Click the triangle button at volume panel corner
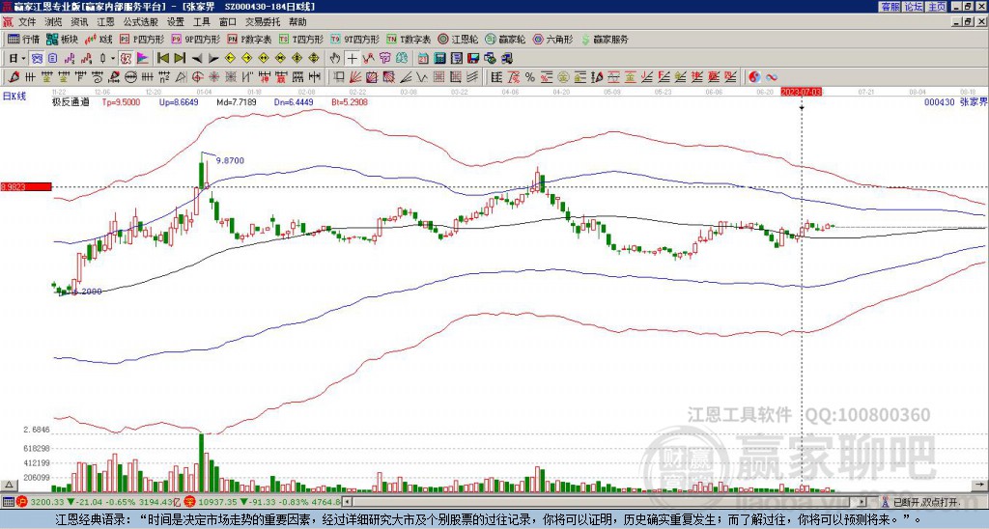This screenshot has height=529, width=989. tap(8, 486)
